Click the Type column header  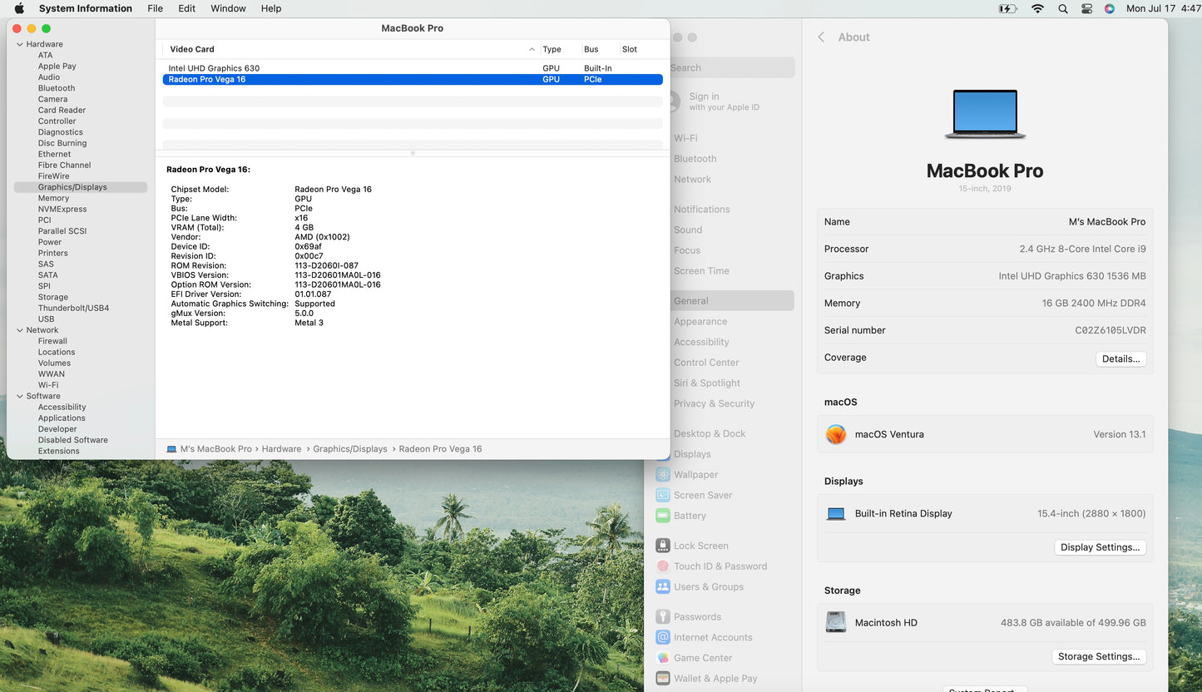coord(552,49)
